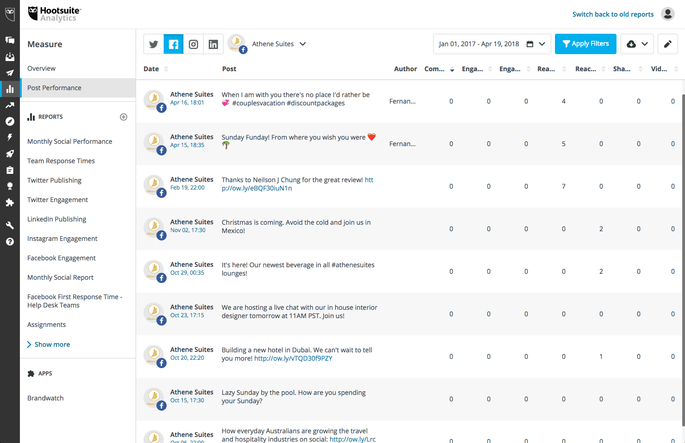685x443 pixels.
Task: Open the Athene Suites account dropdown
Action: (x=279, y=44)
